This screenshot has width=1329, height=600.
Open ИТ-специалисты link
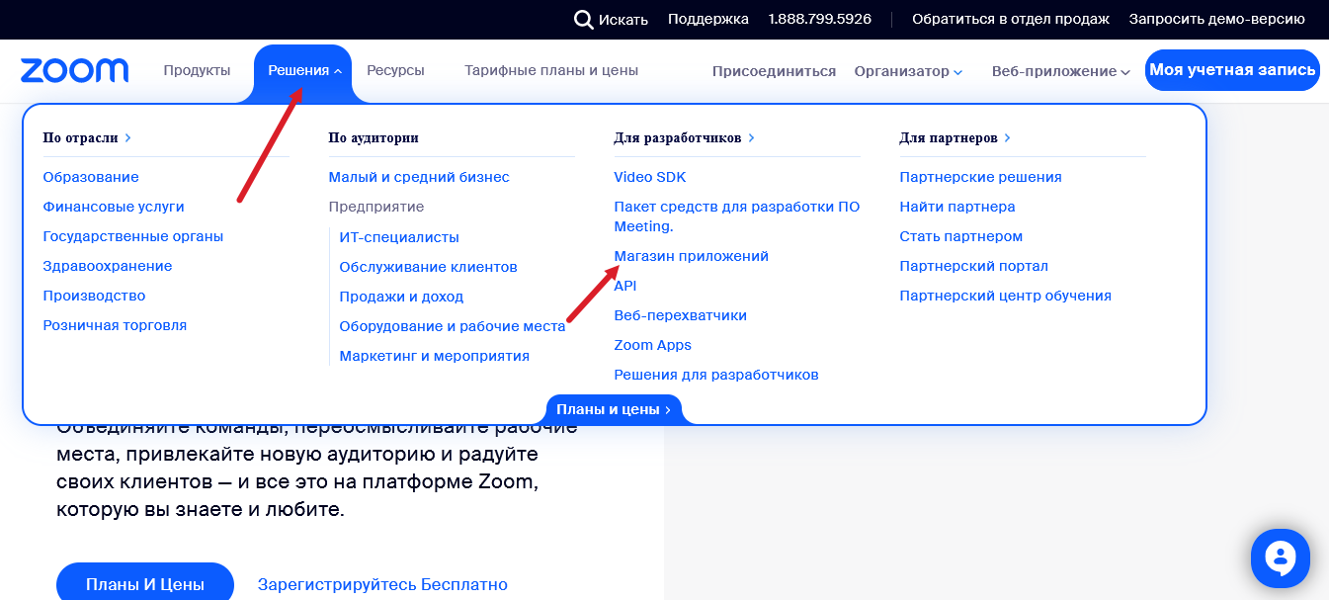pyautogui.click(x=399, y=237)
